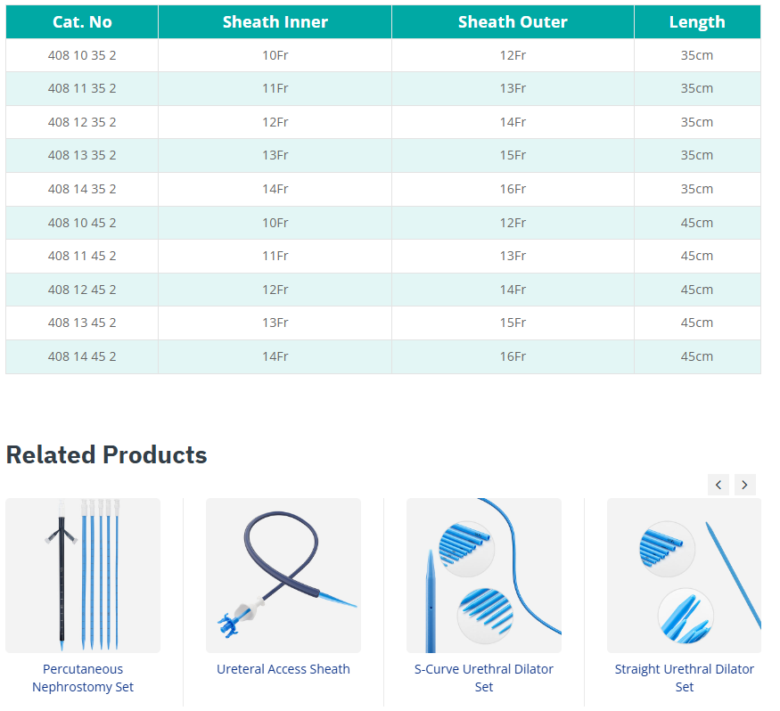Open the Percutaneous Nephrostomy Set link
Viewport: 780px width, 711px height.
83,678
